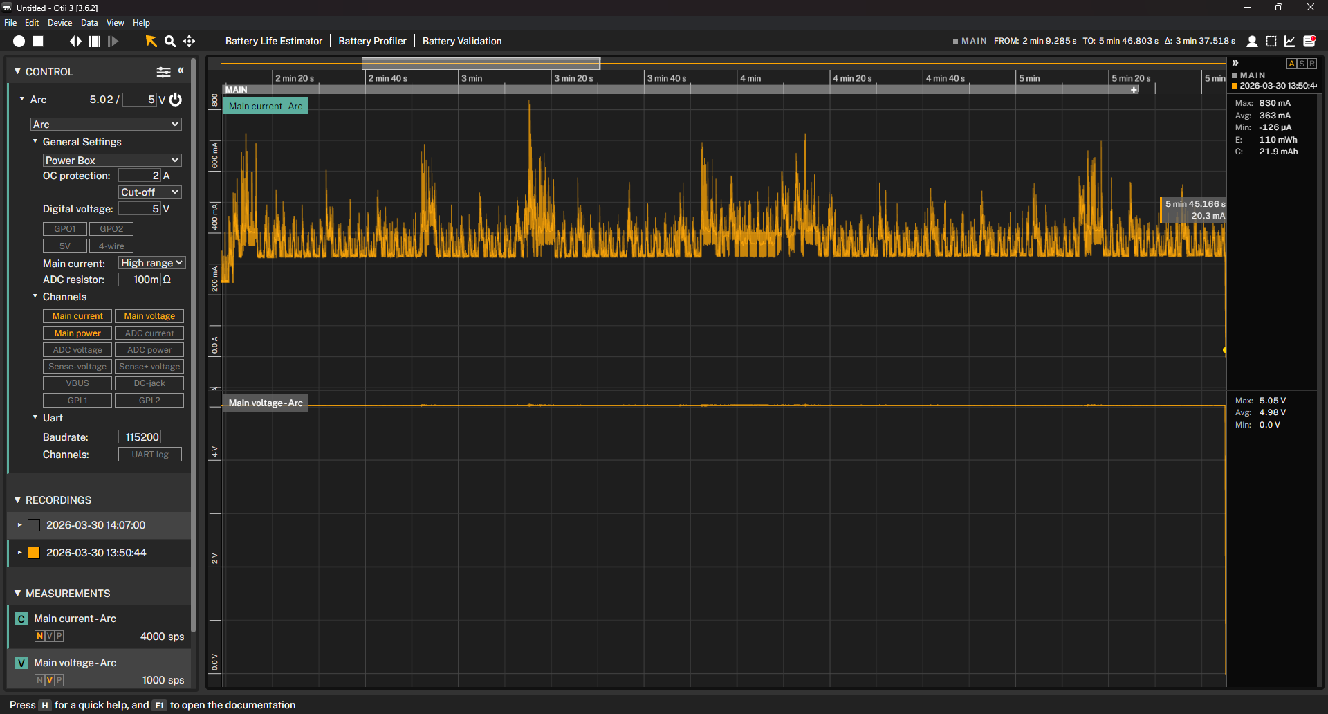
Task: Toggle the A mode in statistics panel
Action: 1291,64
